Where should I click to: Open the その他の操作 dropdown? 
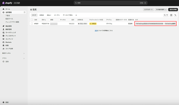pos(161,10)
